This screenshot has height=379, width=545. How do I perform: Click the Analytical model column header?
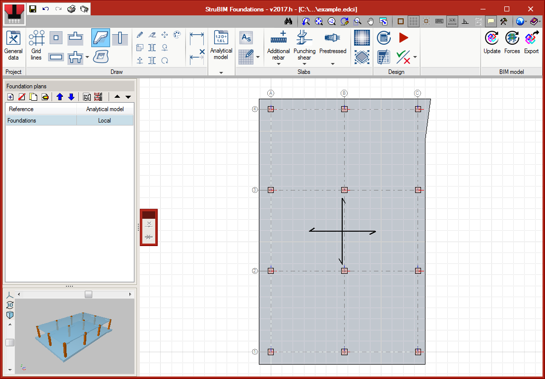pyautogui.click(x=105, y=109)
